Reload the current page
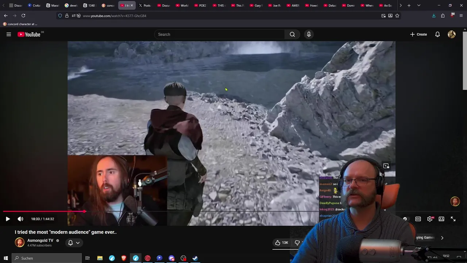Viewport: 467px width, 263px height. tap(23, 16)
